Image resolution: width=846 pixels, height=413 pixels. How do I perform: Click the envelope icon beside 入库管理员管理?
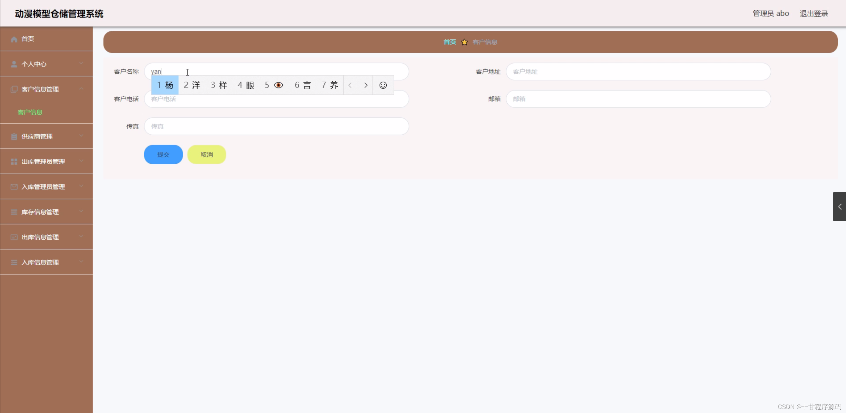point(14,187)
